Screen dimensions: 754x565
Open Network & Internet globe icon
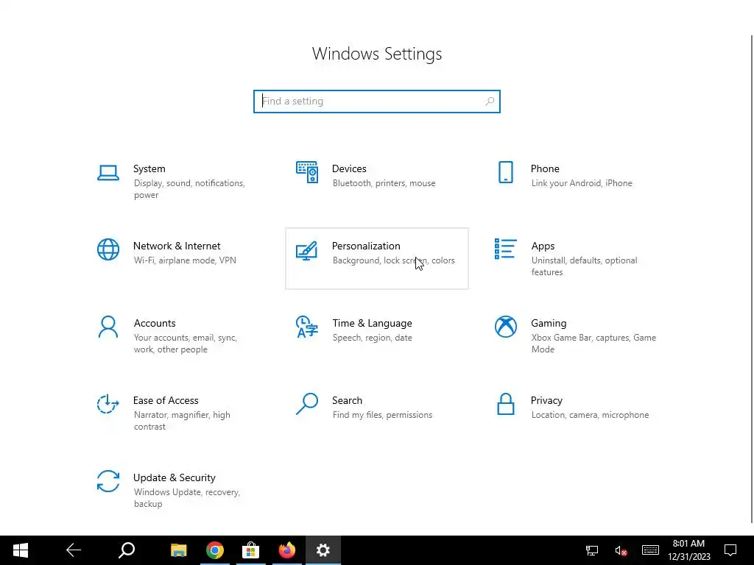coord(108,249)
